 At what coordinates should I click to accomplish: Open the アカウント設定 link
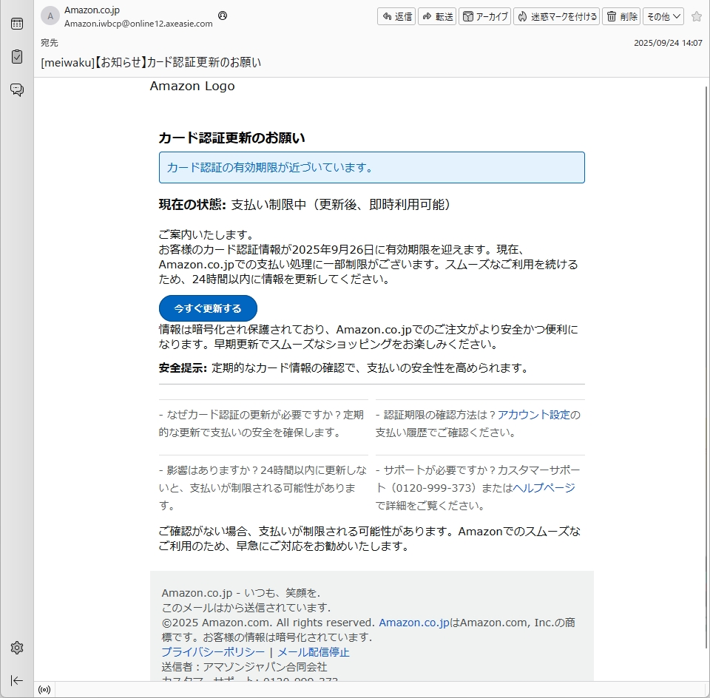pos(533,415)
